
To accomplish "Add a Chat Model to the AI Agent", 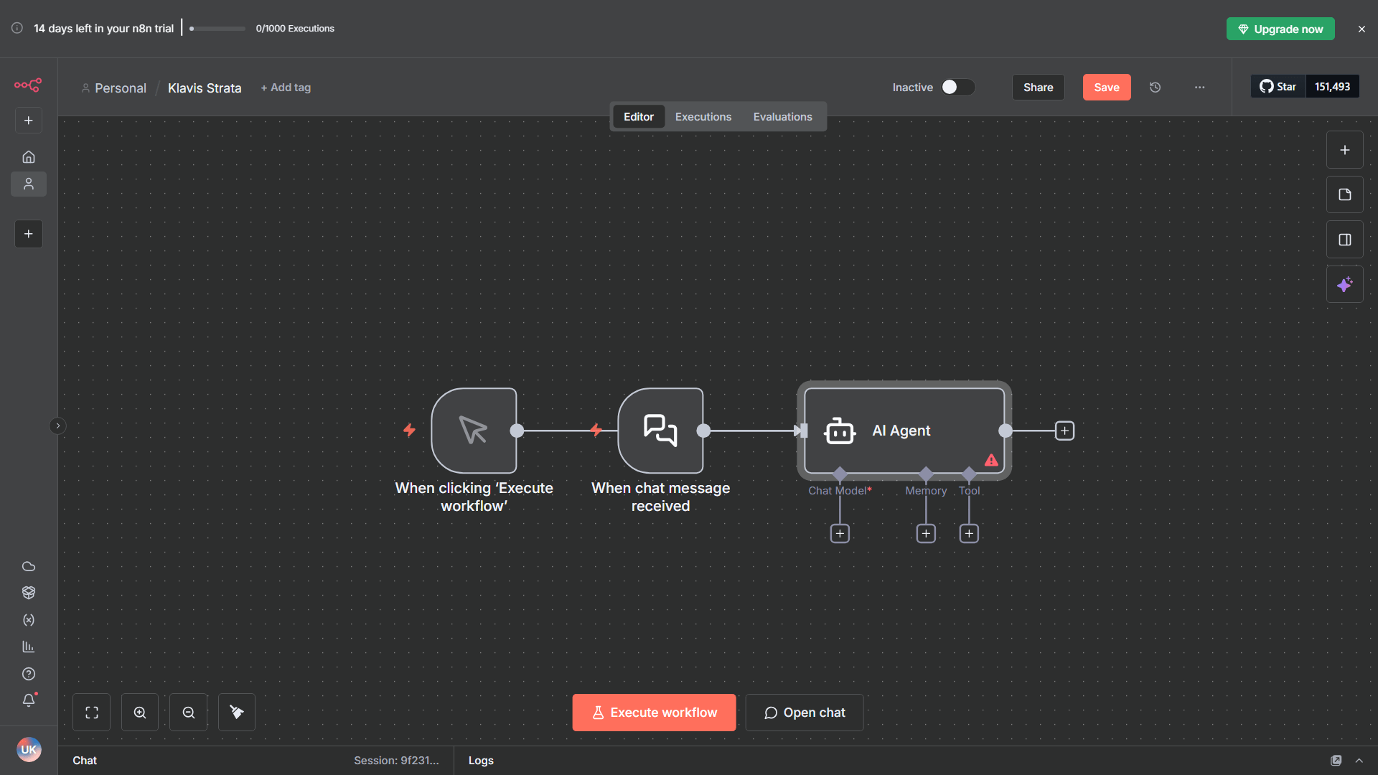I will click(840, 533).
